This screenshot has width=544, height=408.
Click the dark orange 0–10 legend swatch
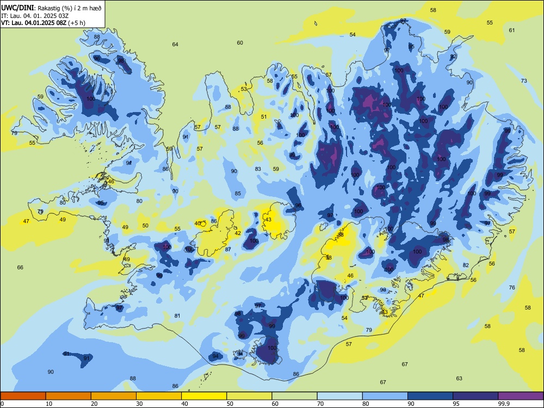point(23,396)
